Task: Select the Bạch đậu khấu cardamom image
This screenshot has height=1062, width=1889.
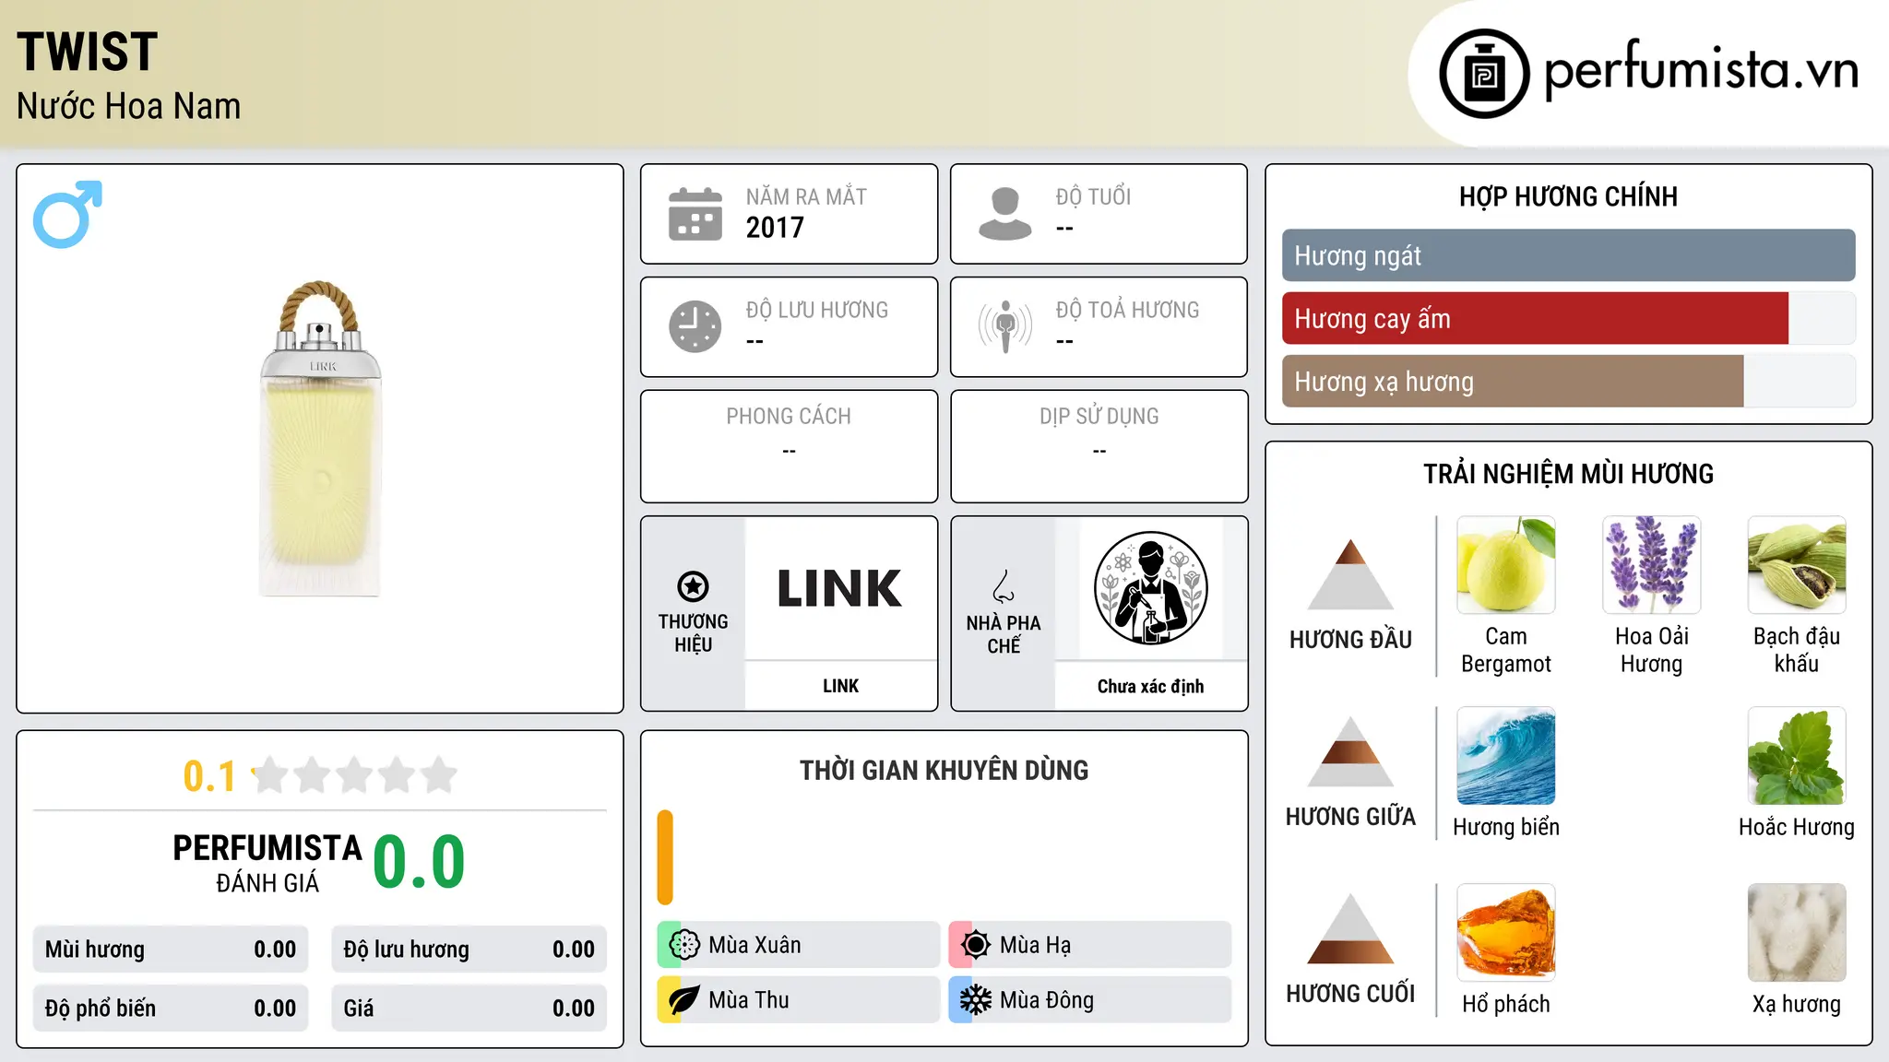Action: [x=1797, y=565]
